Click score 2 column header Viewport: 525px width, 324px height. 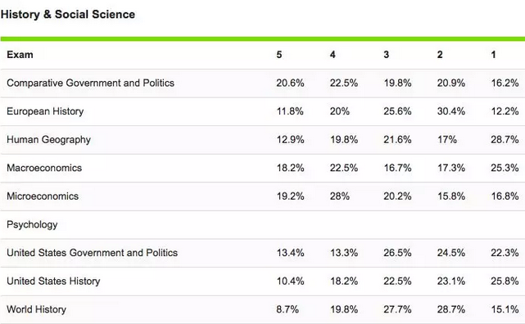440,55
